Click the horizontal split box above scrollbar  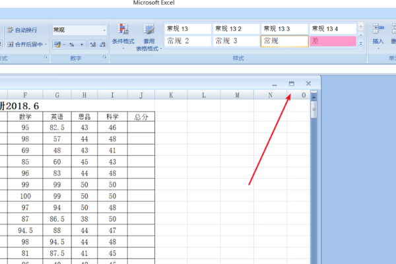tap(313, 91)
